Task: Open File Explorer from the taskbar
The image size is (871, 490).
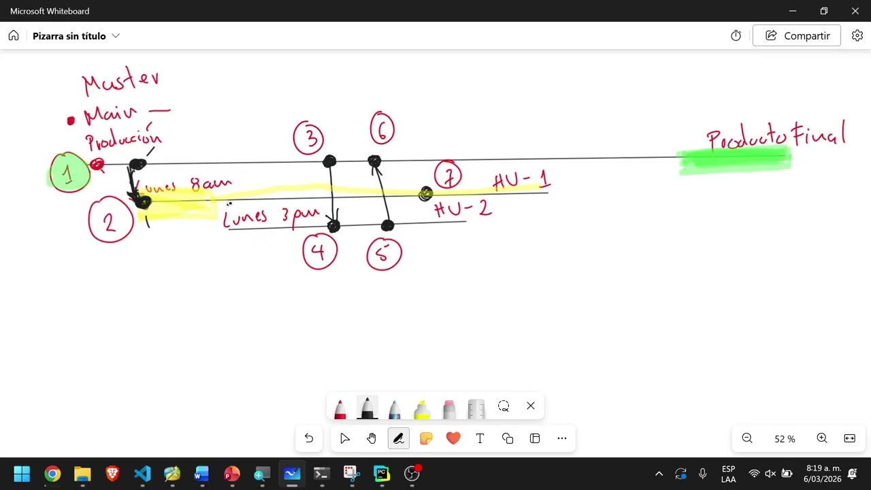Action: point(82,474)
